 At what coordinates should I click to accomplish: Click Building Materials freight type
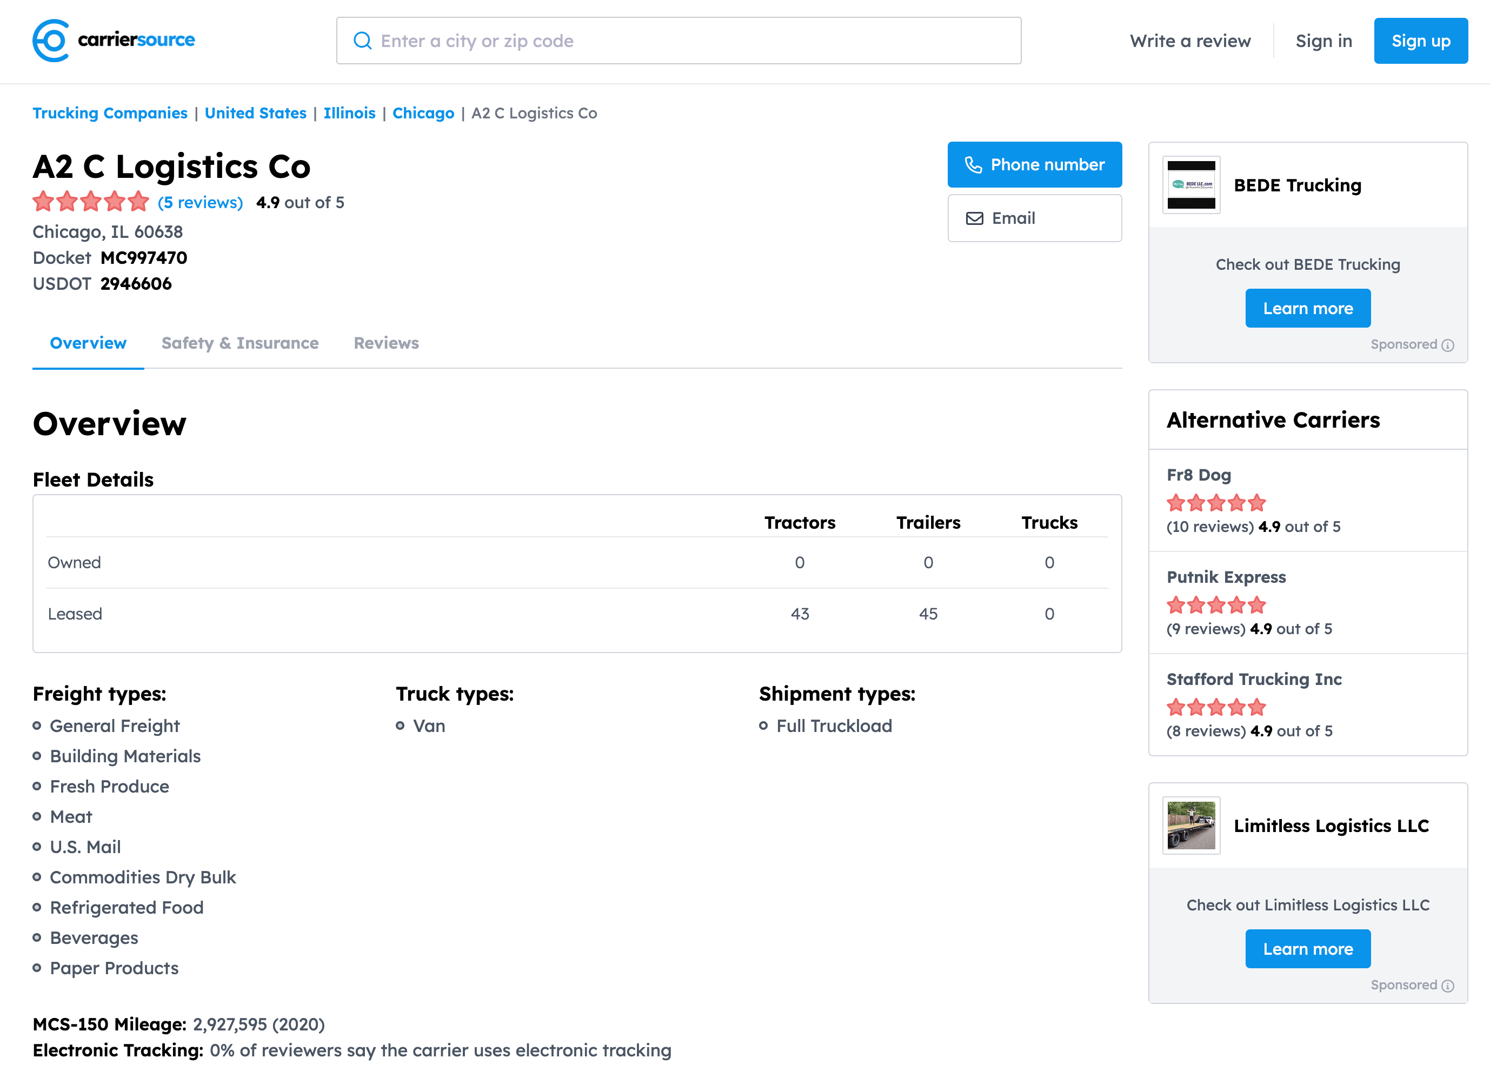[125, 756]
